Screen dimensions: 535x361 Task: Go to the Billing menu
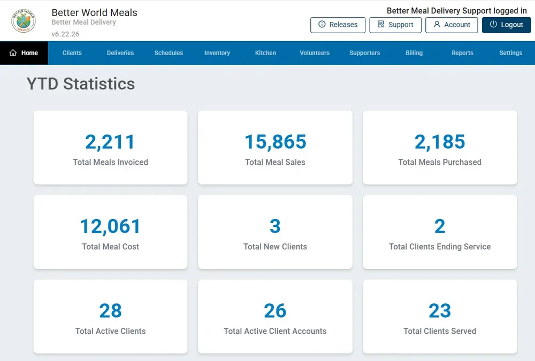[414, 53]
